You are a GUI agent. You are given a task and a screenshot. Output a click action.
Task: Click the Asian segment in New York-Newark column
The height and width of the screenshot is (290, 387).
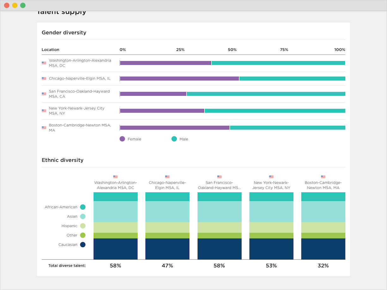tap(271, 212)
